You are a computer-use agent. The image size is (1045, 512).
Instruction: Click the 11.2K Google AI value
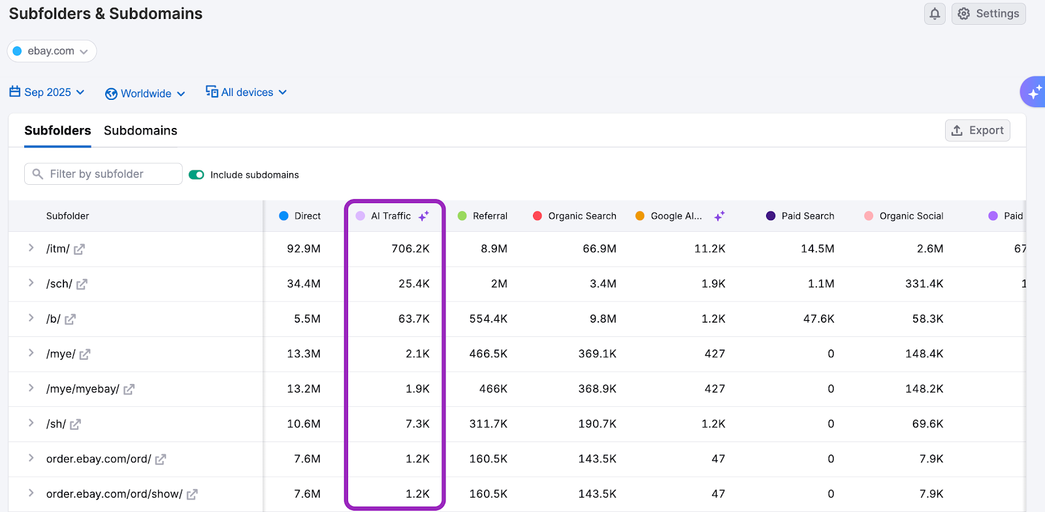(710, 249)
